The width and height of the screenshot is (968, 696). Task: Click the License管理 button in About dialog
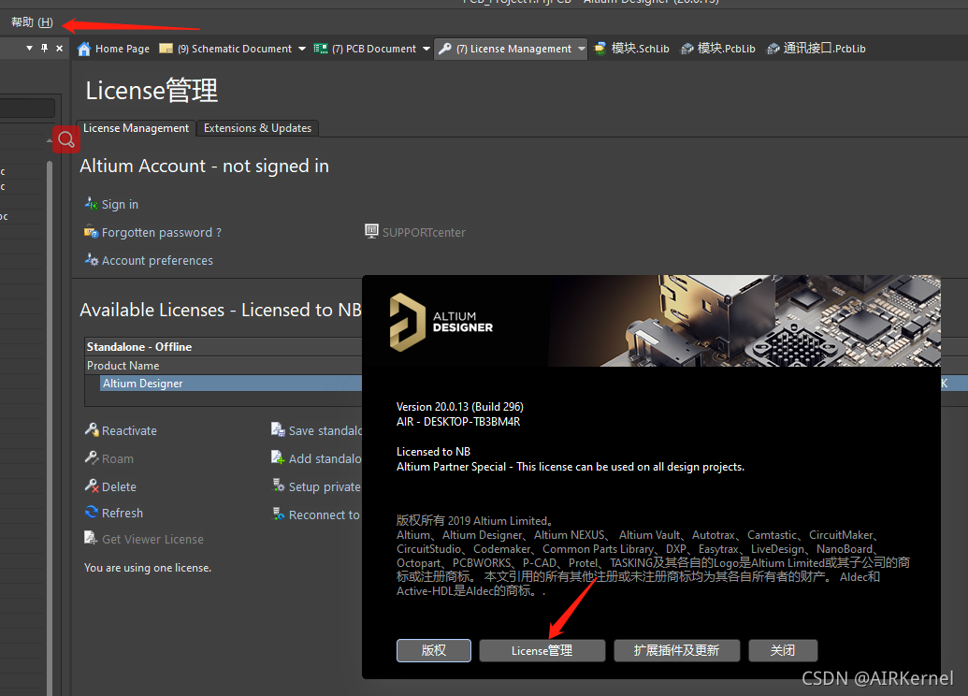tap(542, 650)
